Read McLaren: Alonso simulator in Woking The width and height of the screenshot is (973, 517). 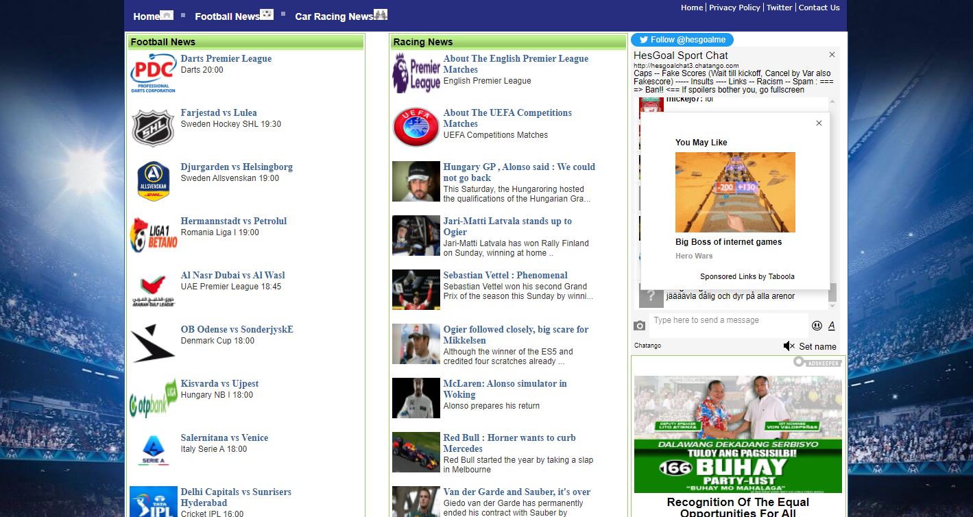505,389
